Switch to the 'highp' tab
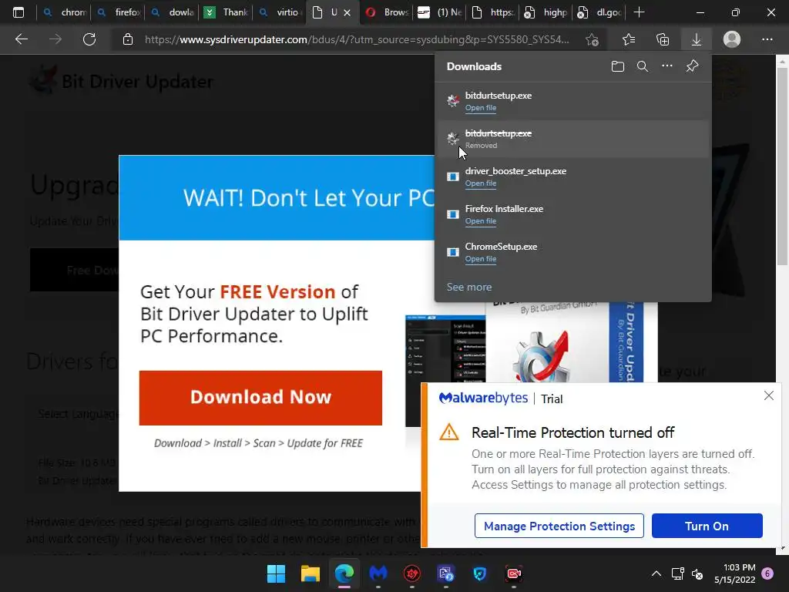Screen dimensions: 789x592 click(x=546, y=12)
